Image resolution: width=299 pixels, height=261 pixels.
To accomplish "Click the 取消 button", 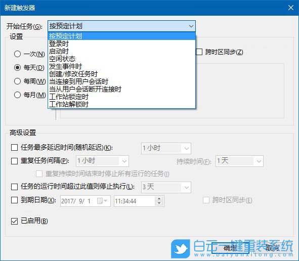I will point(273,248).
